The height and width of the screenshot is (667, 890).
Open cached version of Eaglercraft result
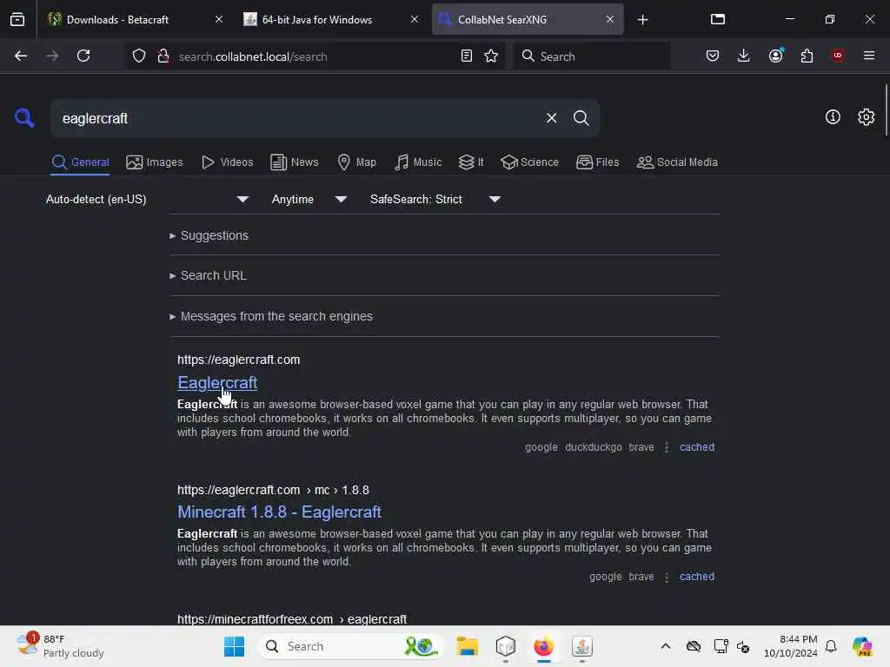(x=697, y=447)
